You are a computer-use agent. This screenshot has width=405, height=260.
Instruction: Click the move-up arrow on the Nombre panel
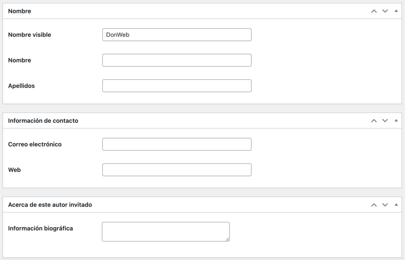[373, 11]
